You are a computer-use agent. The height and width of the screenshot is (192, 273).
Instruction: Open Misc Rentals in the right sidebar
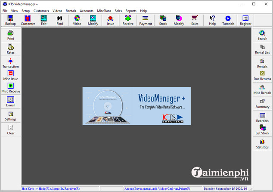pyautogui.click(x=262, y=90)
